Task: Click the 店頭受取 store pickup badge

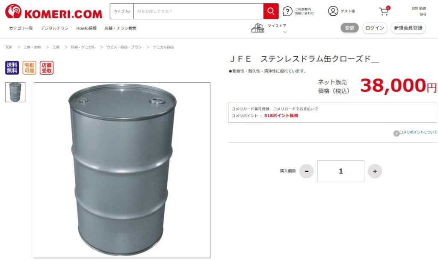Action: pos(46,68)
